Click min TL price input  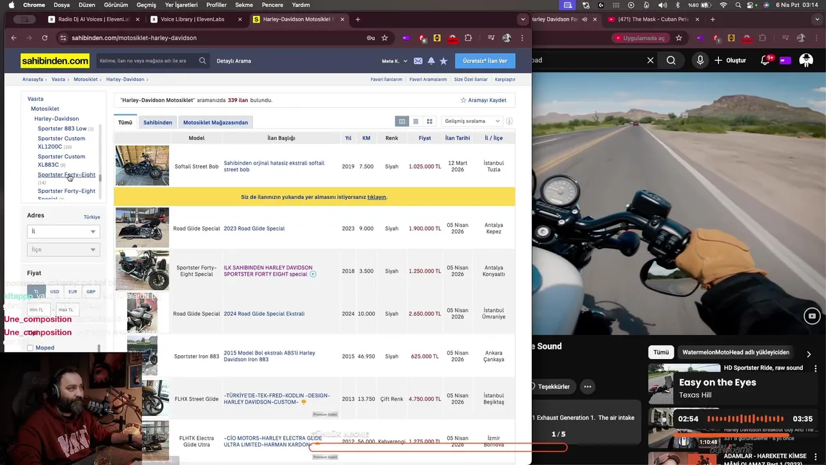pyautogui.click(x=39, y=309)
